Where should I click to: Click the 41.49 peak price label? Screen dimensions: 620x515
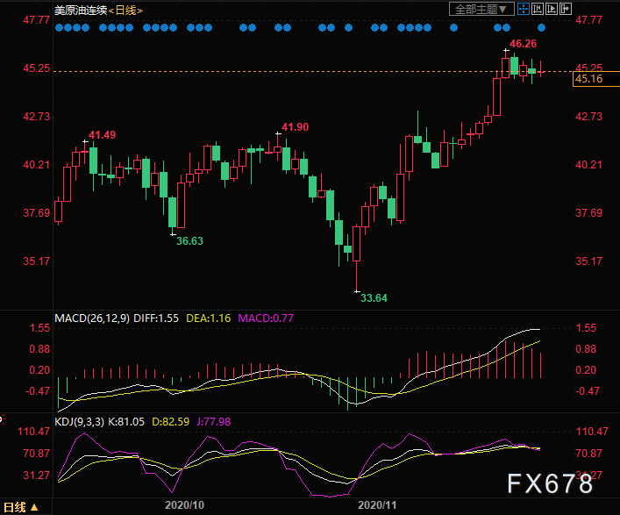pos(102,134)
